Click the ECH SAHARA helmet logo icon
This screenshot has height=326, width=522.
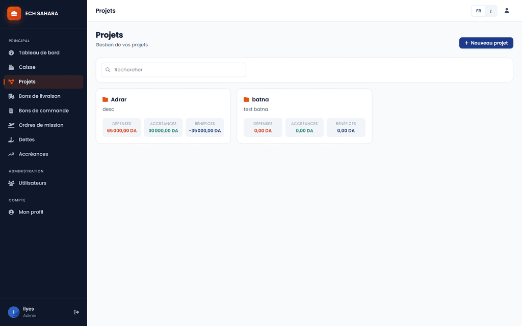(14, 13)
